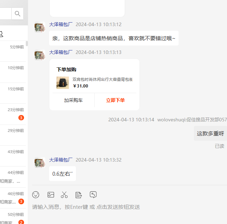Viewport: 227px width, 224px height.
Task: Open product title 双肩包时尚休闲出行大容量背包
Action: (x=102, y=79)
